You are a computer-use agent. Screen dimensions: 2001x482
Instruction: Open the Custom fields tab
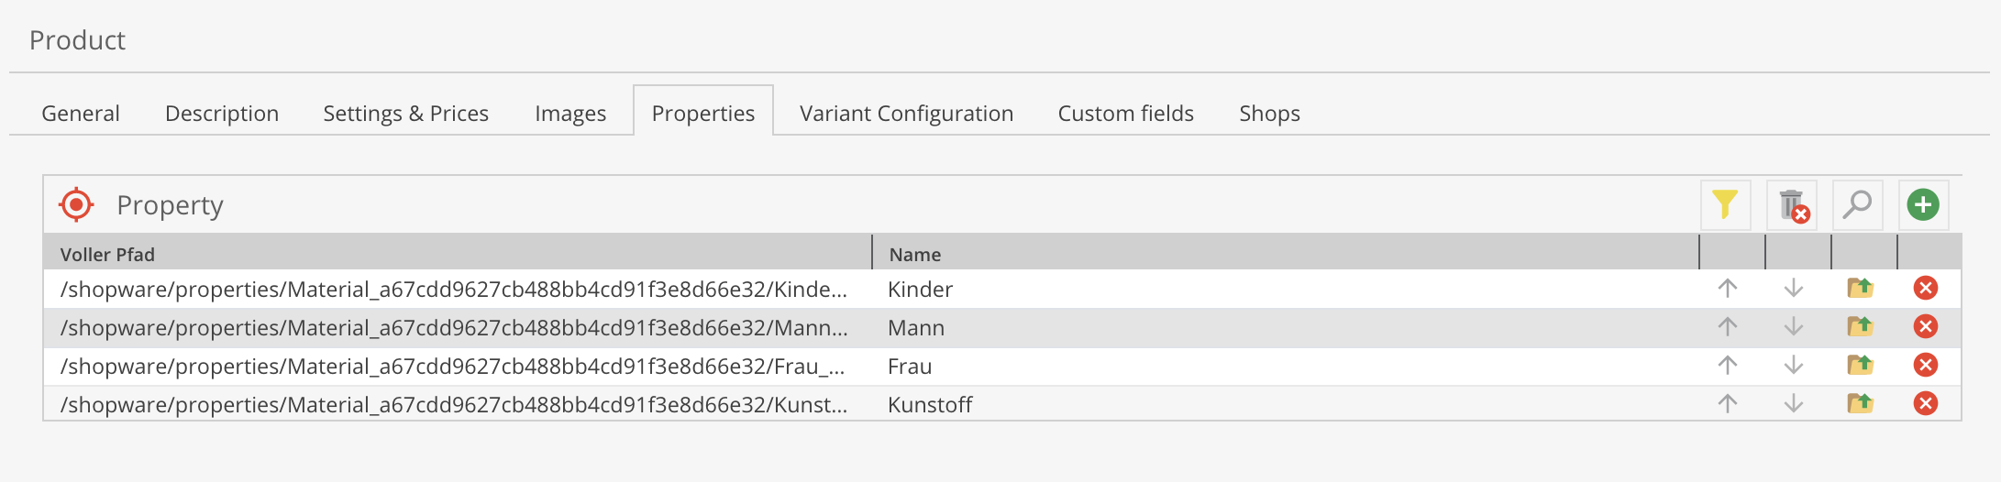[x=1125, y=114]
